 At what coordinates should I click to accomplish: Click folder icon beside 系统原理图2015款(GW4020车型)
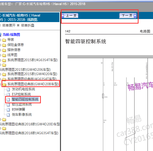tap(4, 74)
